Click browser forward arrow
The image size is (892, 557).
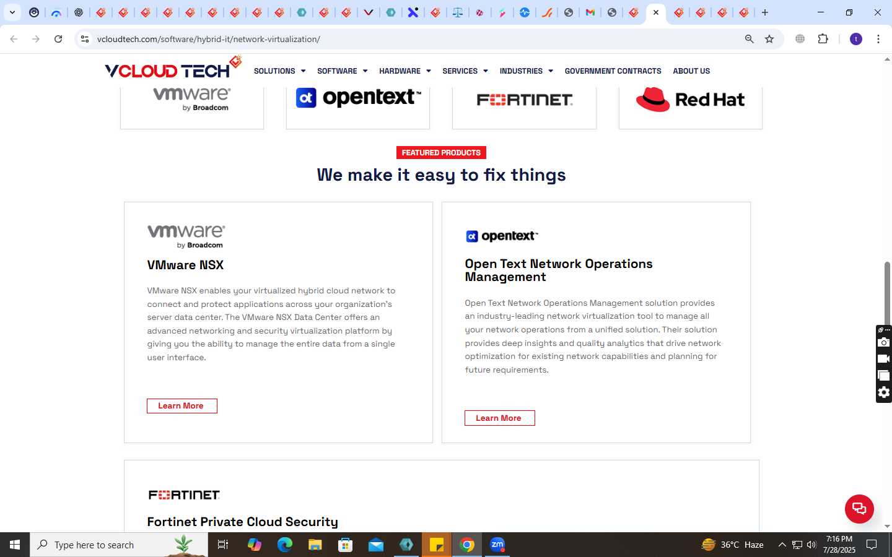coord(36,39)
